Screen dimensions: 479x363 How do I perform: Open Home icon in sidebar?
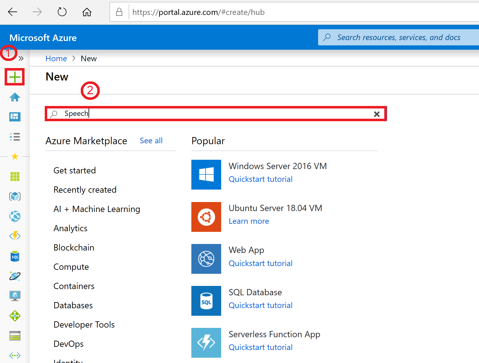pyautogui.click(x=15, y=97)
